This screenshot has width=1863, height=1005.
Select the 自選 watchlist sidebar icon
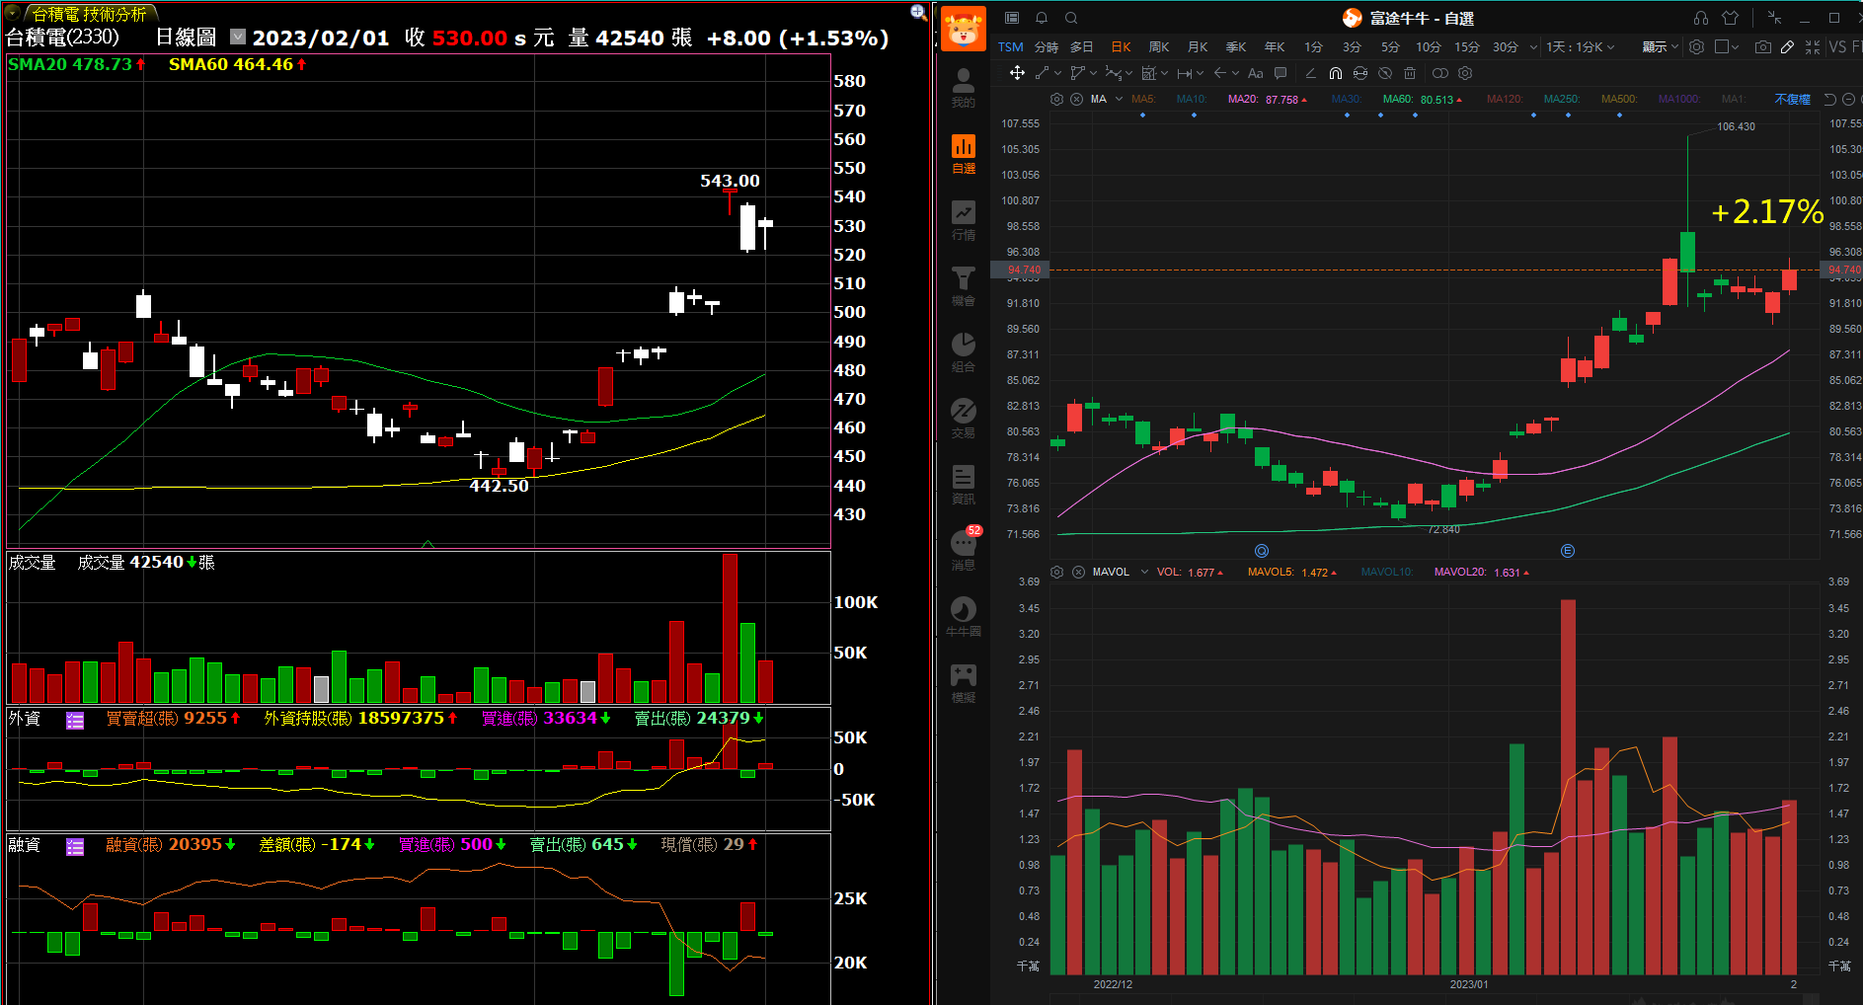tap(963, 153)
